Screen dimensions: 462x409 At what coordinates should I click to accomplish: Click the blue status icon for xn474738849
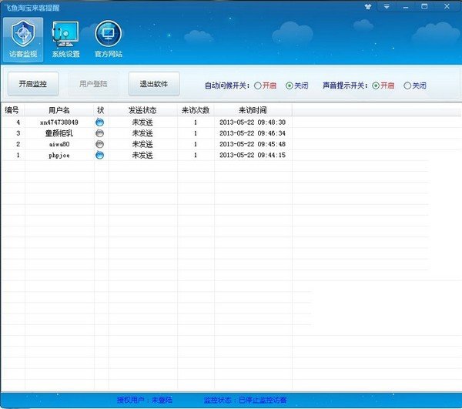coord(100,122)
